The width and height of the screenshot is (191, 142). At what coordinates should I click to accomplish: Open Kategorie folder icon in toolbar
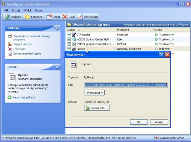pyautogui.click(x=27, y=17)
